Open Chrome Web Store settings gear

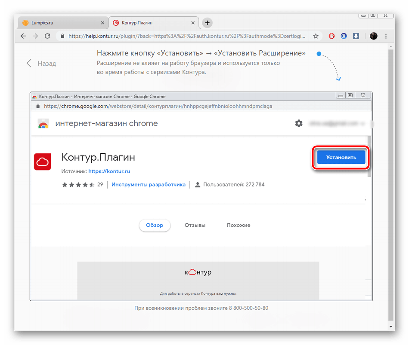(x=299, y=123)
